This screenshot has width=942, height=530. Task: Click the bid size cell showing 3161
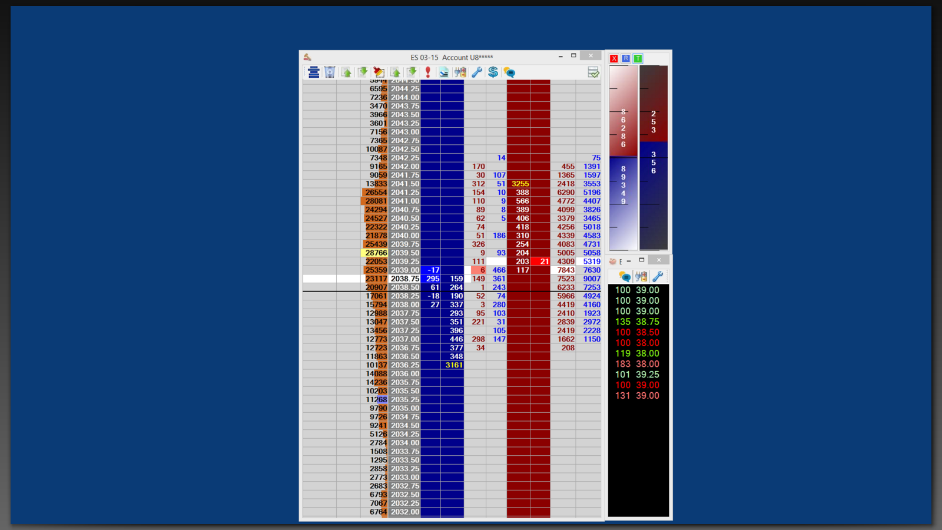coord(452,365)
